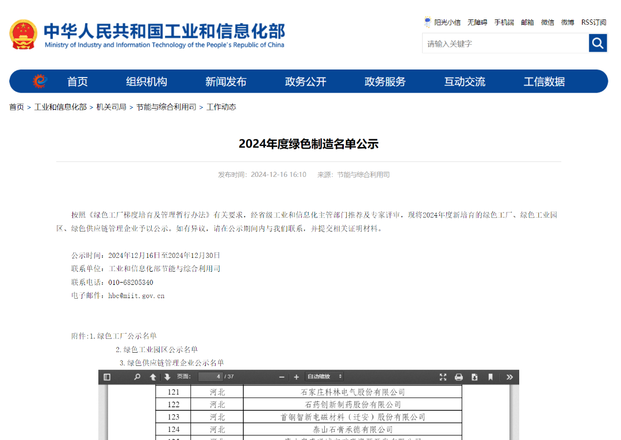This screenshot has width=621, height=440.
Task: Click the bookmark current view icon
Action: (x=490, y=377)
